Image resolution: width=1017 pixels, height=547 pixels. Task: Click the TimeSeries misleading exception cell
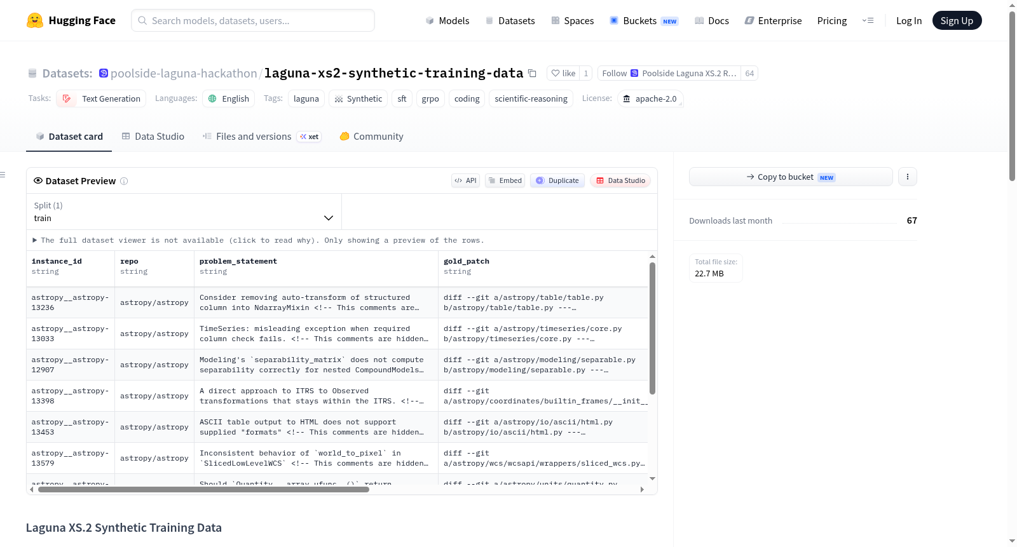(x=316, y=334)
